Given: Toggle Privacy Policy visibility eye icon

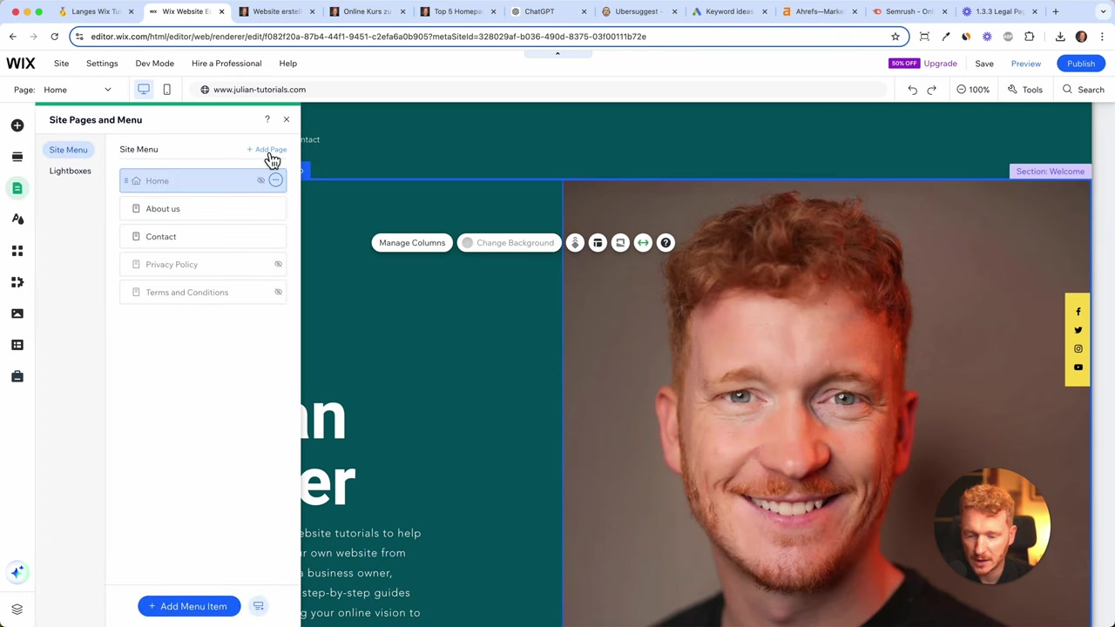Looking at the screenshot, I should [279, 264].
